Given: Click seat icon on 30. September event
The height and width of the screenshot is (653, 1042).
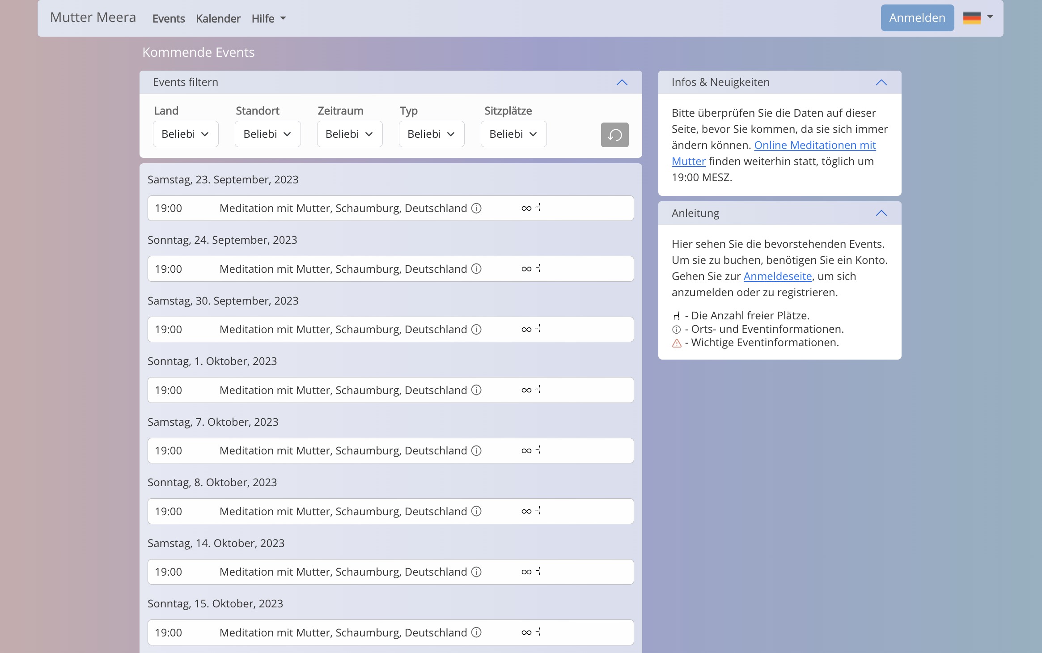Looking at the screenshot, I should [538, 329].
